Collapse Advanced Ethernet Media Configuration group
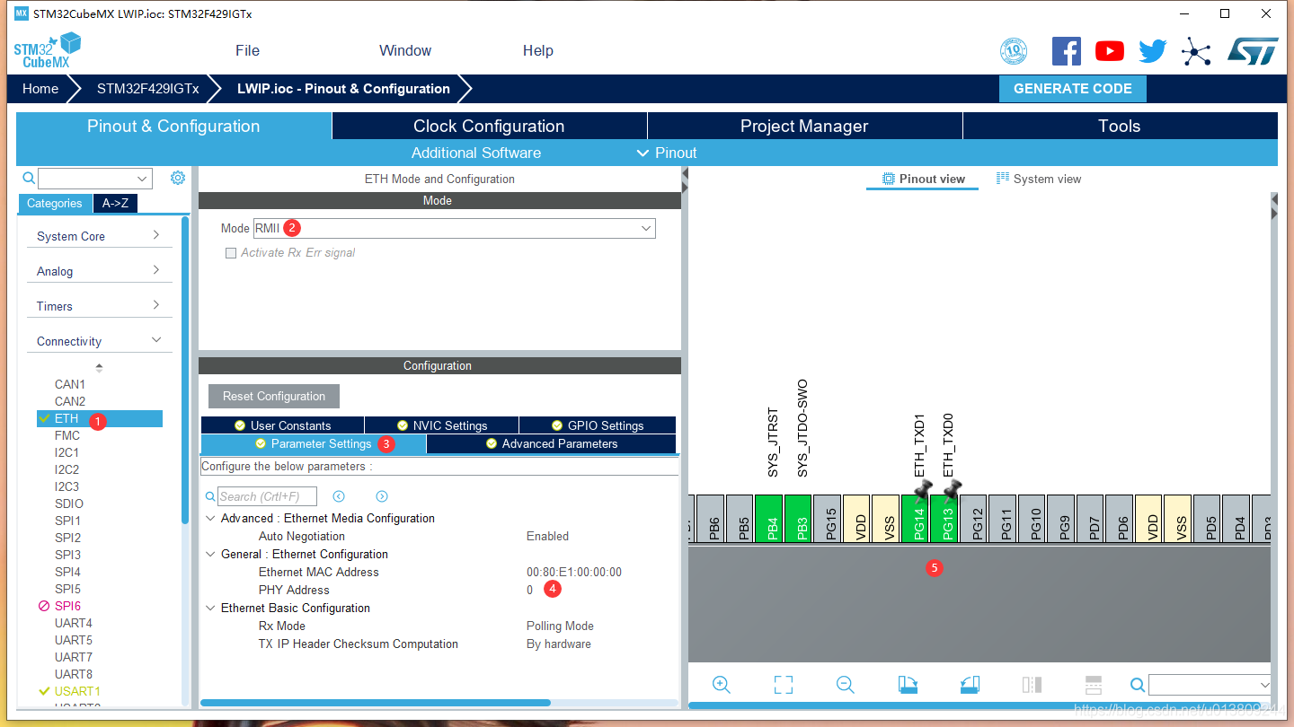 click(211, 519)
